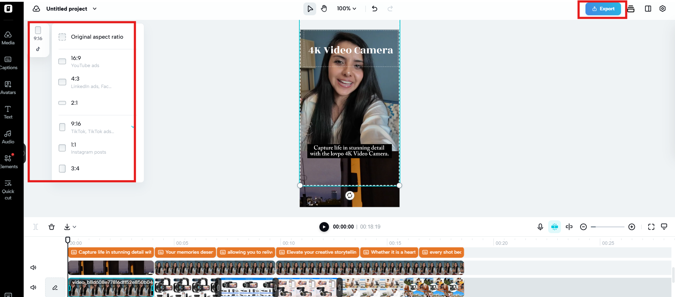Select caption clip 'Your memories deser'

pos(185,252)
